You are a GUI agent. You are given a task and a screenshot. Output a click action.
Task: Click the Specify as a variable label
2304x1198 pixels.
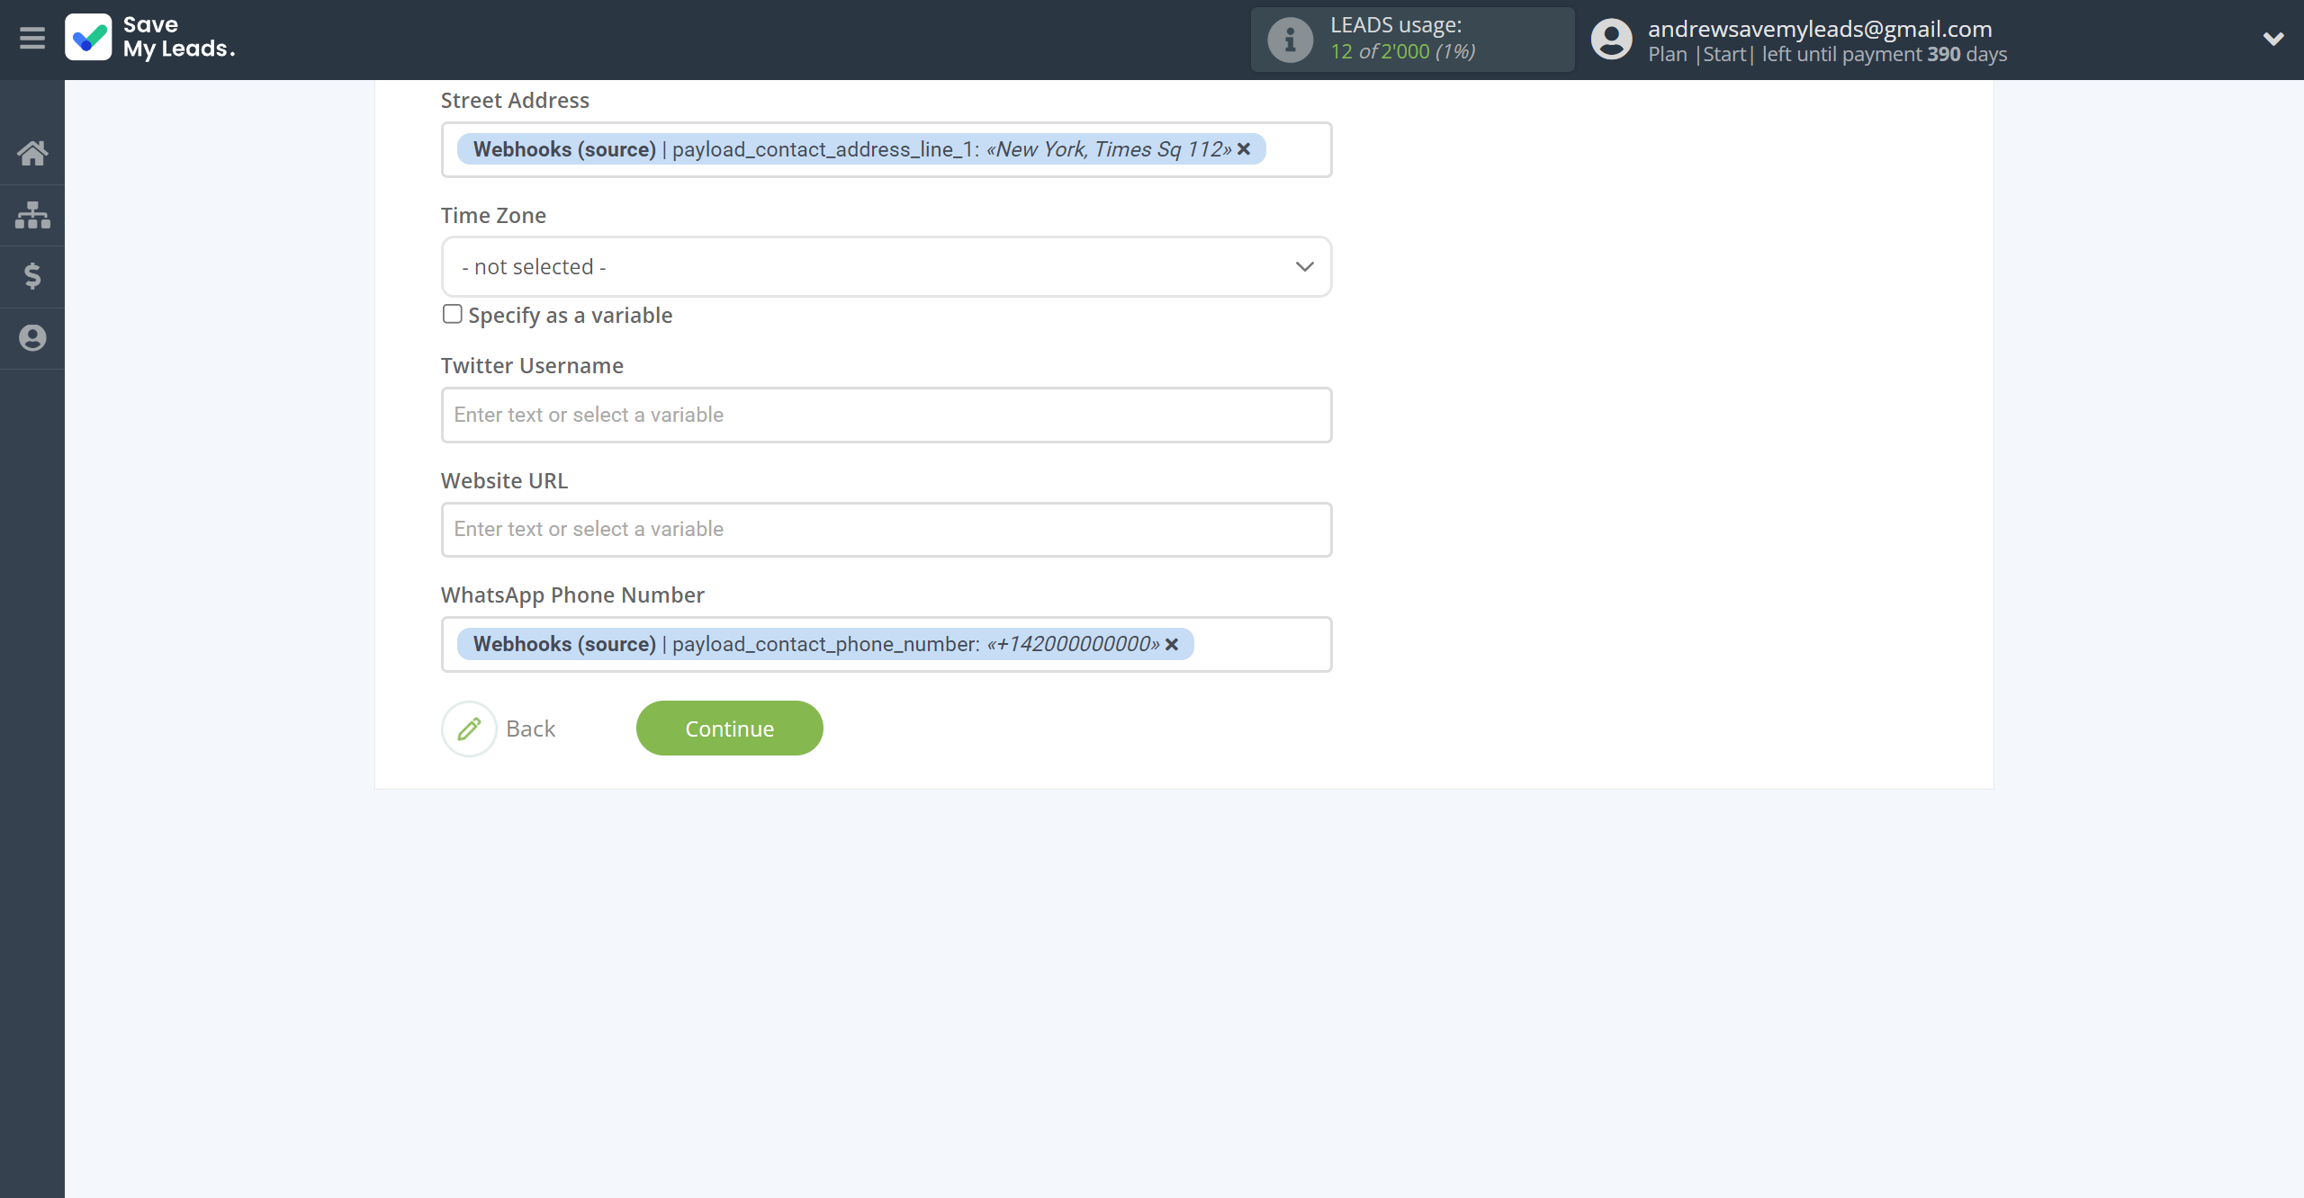(571, 316)
